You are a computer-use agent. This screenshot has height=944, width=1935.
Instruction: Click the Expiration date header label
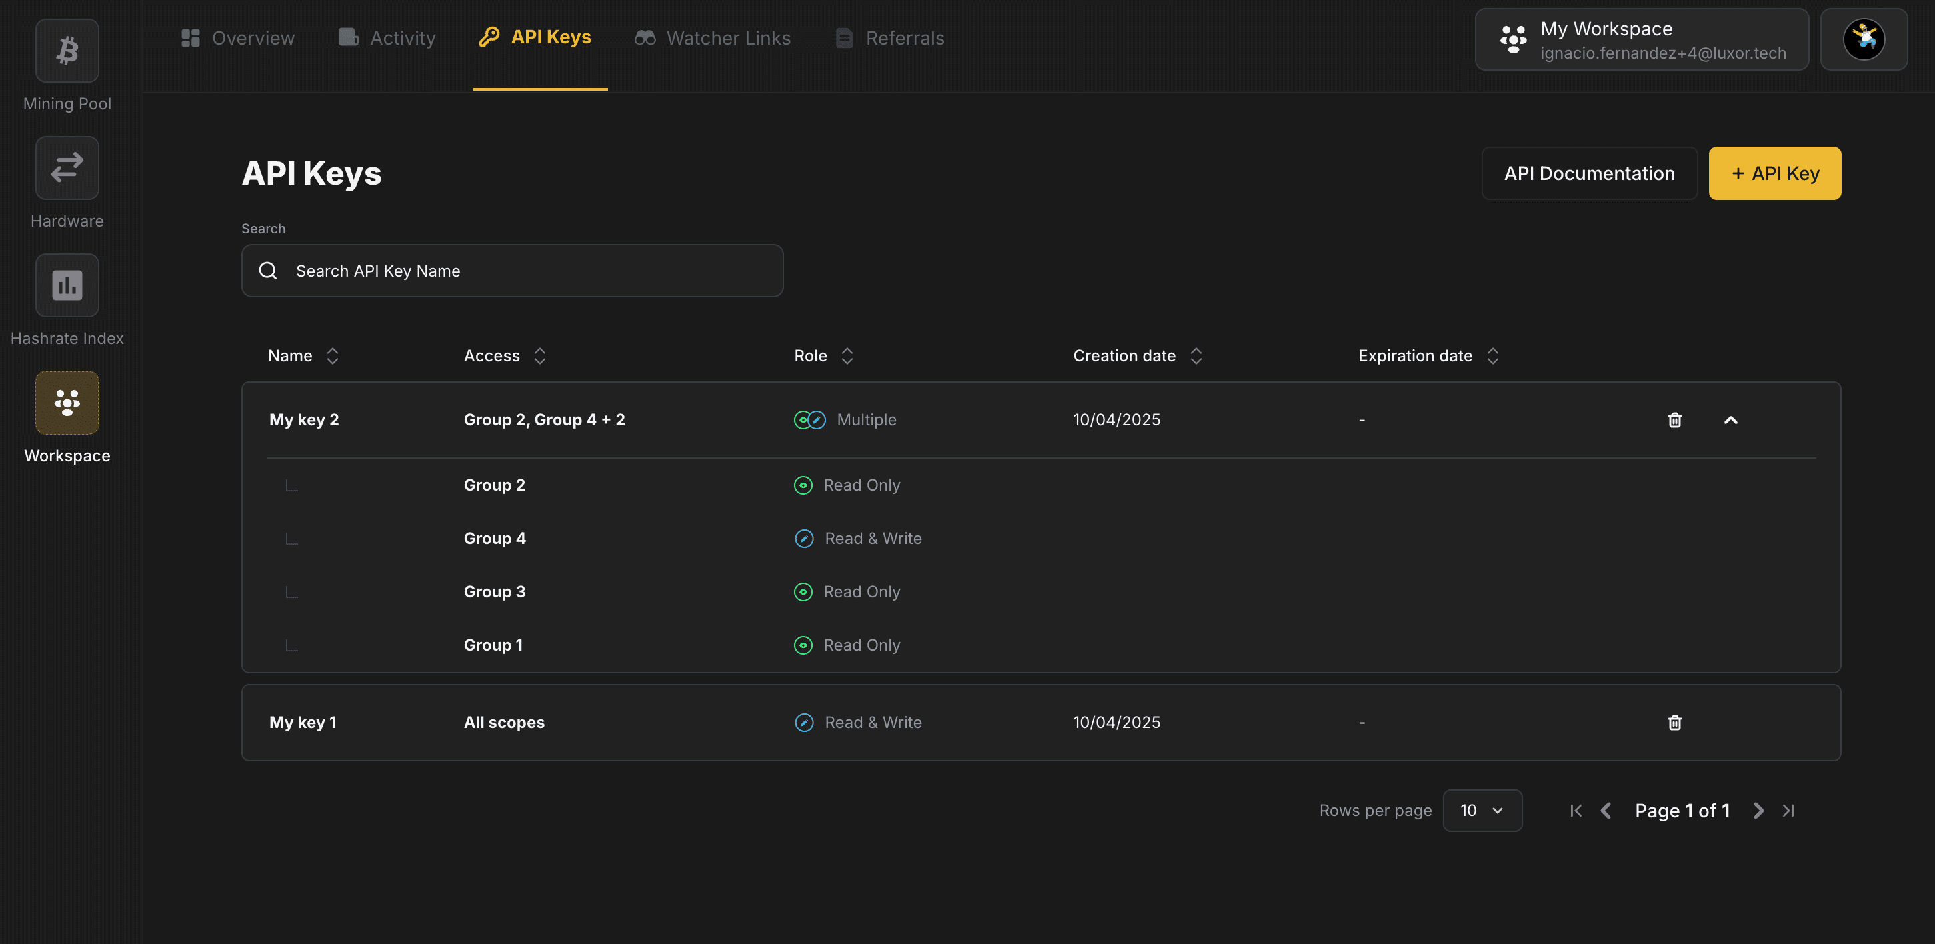(x=1414, y=356)
